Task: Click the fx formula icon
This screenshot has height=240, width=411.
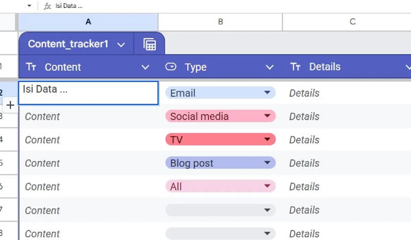Action: click(47, 6)
